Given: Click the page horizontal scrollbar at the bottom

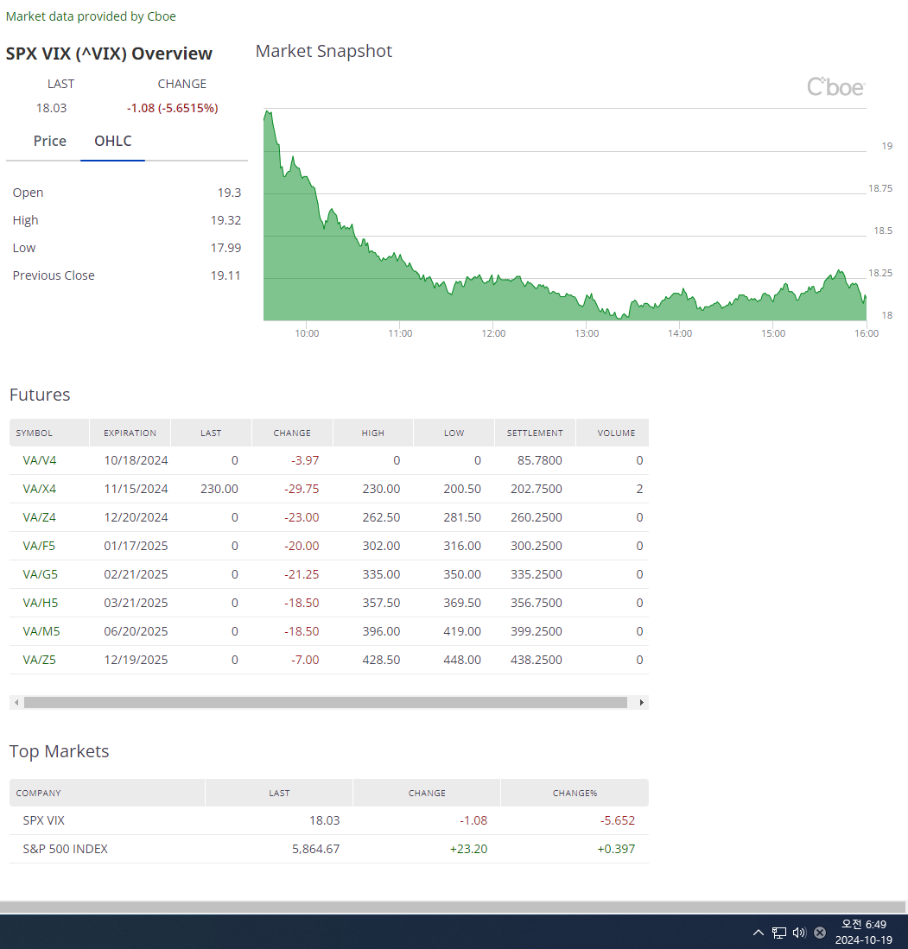Looking at the screenshot, I should [453, 908].
